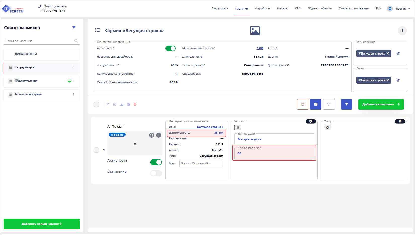The image size is (415, 235).
Task: Click the shuffle components icon
Action: (108, 104)
